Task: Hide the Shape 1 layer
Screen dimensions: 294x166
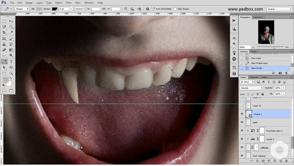Action: click(x=242, y=114)
